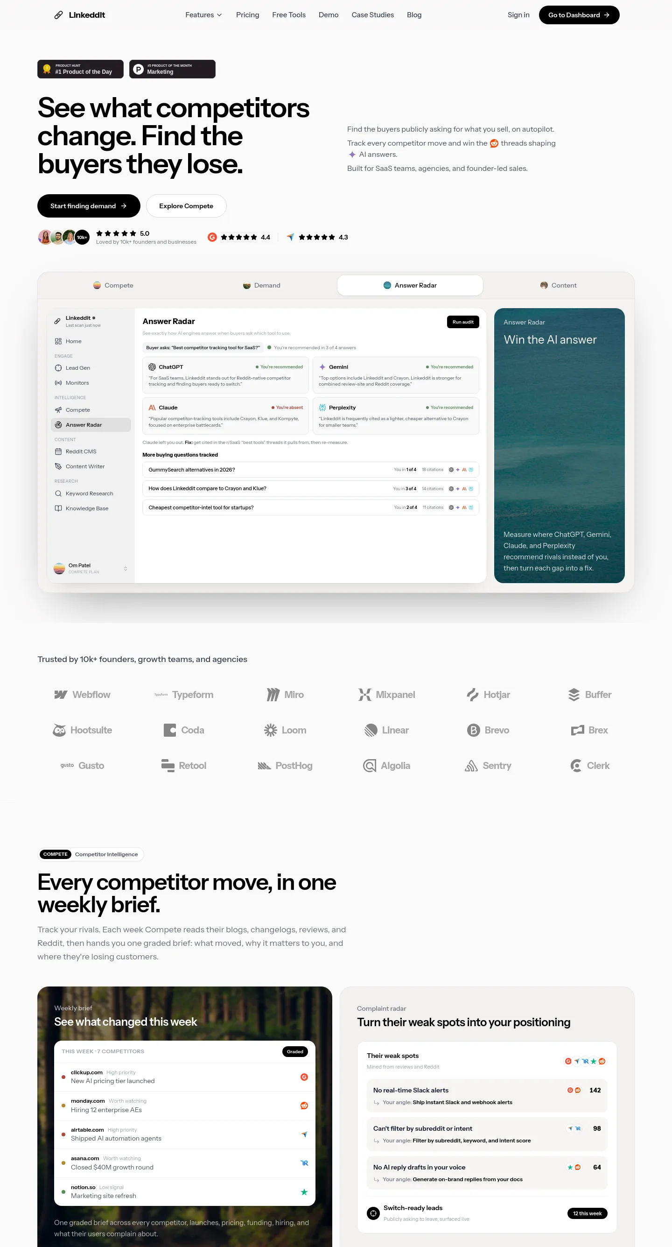Screen dimensions: 672x1247
Task: Open the GummySearch alternatives in 2026 question row
Action: pyautogui.click(x=311, y=470)
